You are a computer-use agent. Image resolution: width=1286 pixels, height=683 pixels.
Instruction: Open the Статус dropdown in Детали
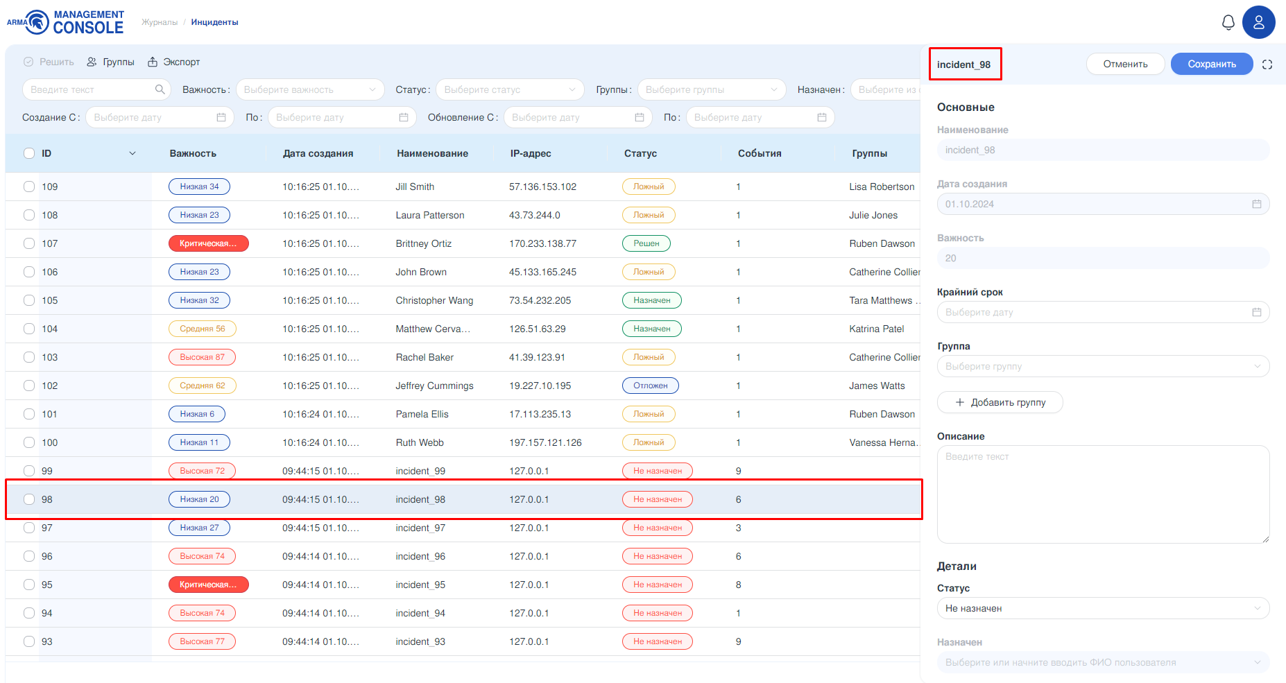click(1102, 608)
